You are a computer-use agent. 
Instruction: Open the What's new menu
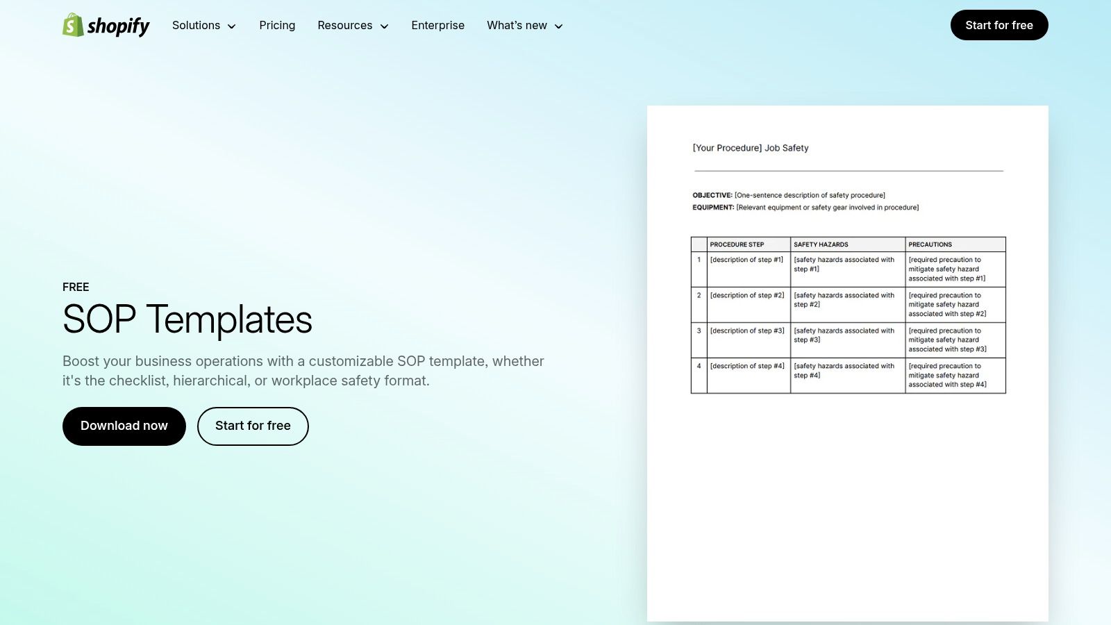517,25
